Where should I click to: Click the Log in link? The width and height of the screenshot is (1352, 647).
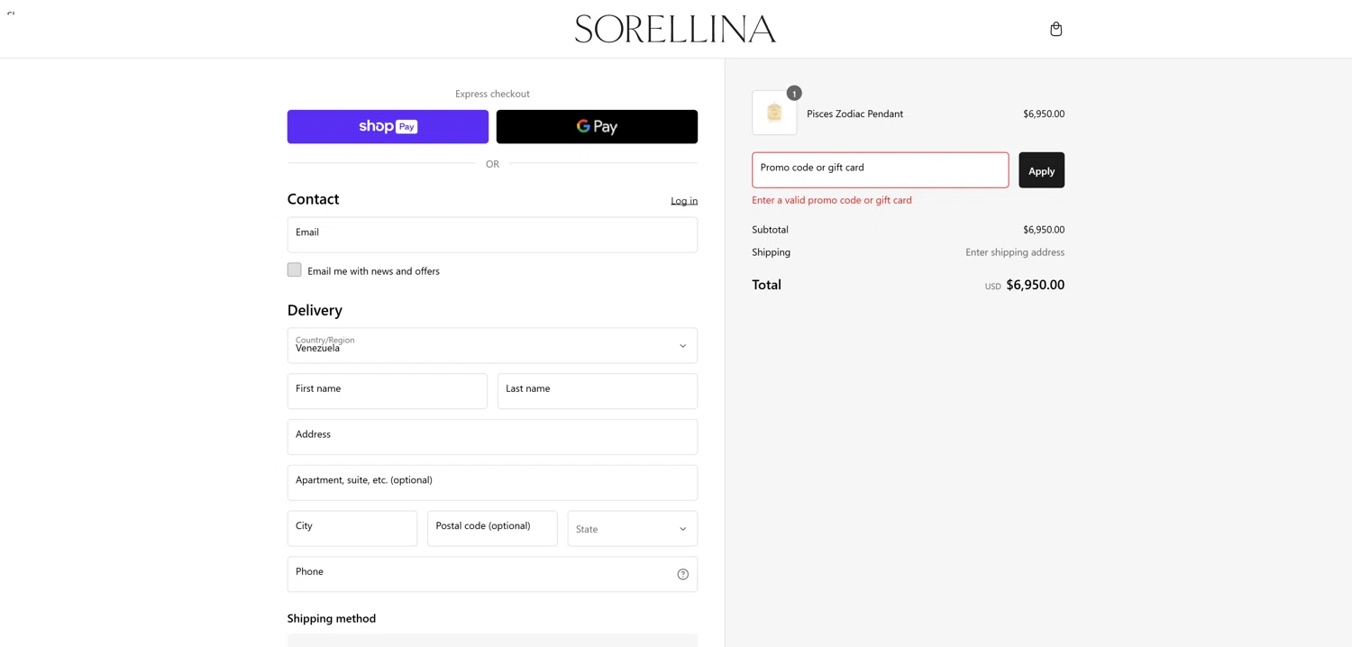tap(684, 201)
